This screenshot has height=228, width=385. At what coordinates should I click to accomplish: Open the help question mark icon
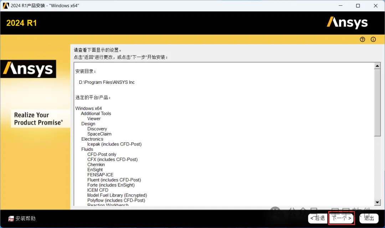(363, 39)
